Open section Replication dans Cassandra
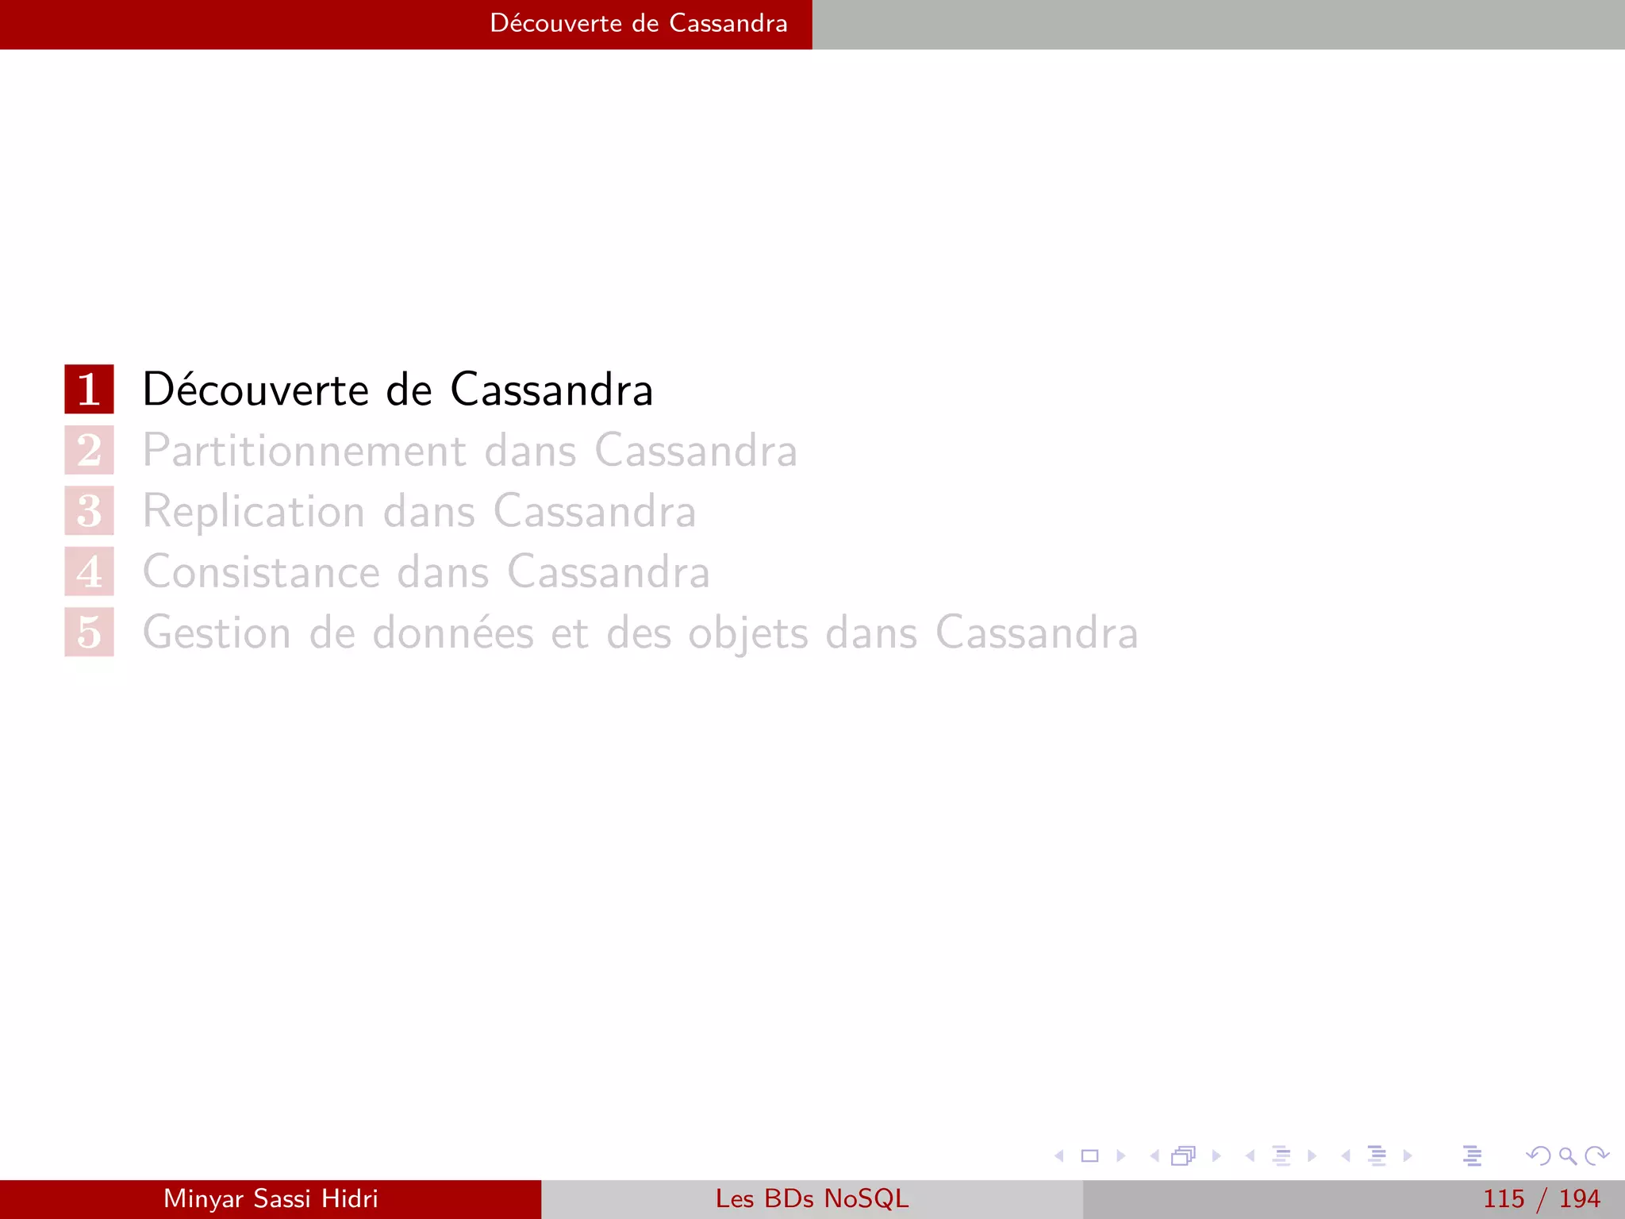 419,511
